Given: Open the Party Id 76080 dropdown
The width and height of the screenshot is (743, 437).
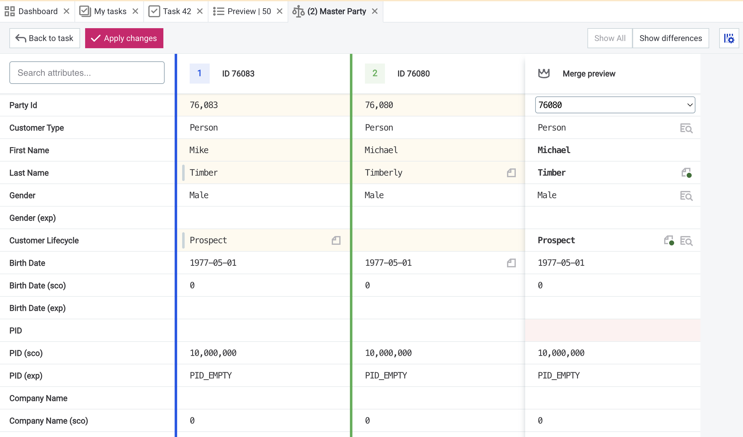Looking at the screenshot, I should tap(689, 105).
